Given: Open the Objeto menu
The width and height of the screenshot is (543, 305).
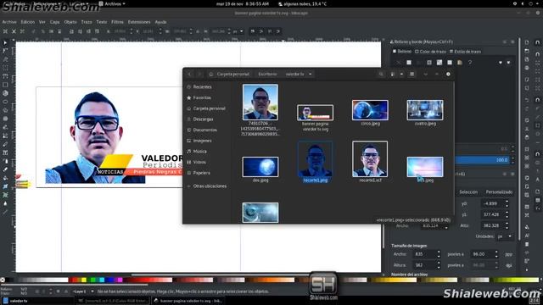Looking at the screenshot, I should [70, 22].
